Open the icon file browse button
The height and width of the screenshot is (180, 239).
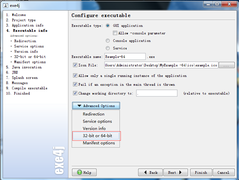tap(226, 65)
